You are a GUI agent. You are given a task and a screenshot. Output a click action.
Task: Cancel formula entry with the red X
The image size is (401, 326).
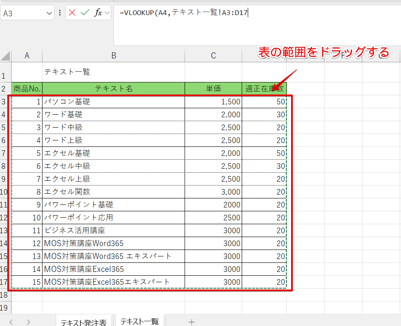(72, 12)
